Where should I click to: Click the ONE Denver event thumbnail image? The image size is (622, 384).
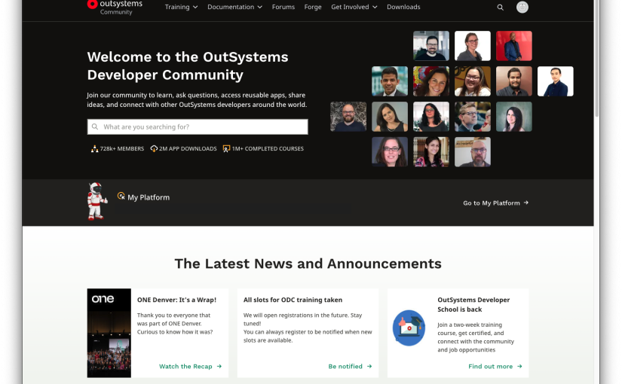[x=109, y=333]
